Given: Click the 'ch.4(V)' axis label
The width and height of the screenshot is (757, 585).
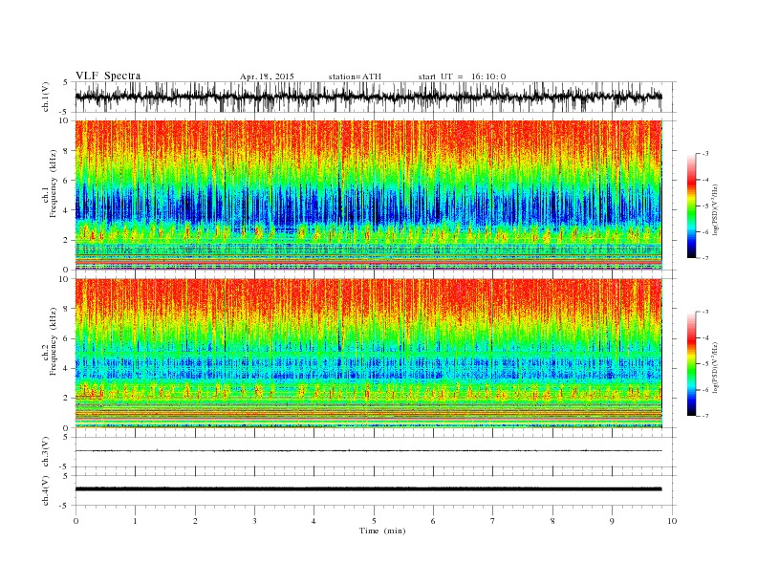Looking at the screenshot, I should point(46,490).
